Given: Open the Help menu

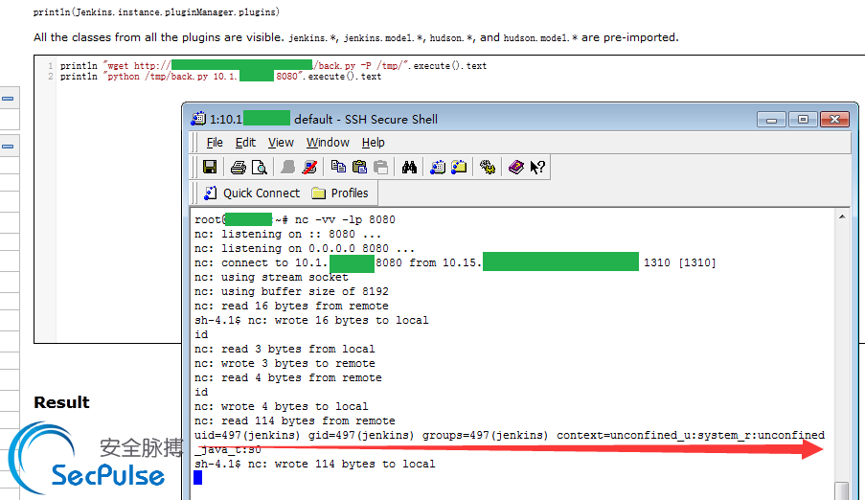Looking at the screenshot, I should 373,143.
